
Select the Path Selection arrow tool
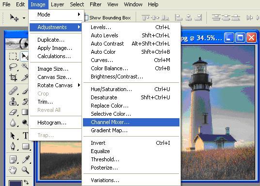click(x=13, y=136)
